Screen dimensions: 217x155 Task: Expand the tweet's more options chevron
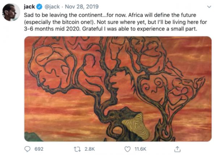[x=209, y=7]
